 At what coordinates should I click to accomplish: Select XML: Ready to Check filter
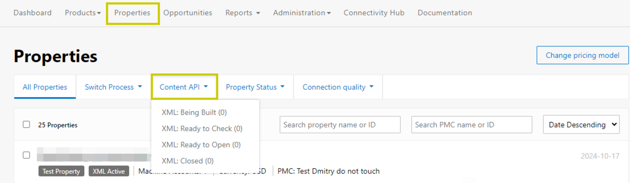[x=202, y=128]
